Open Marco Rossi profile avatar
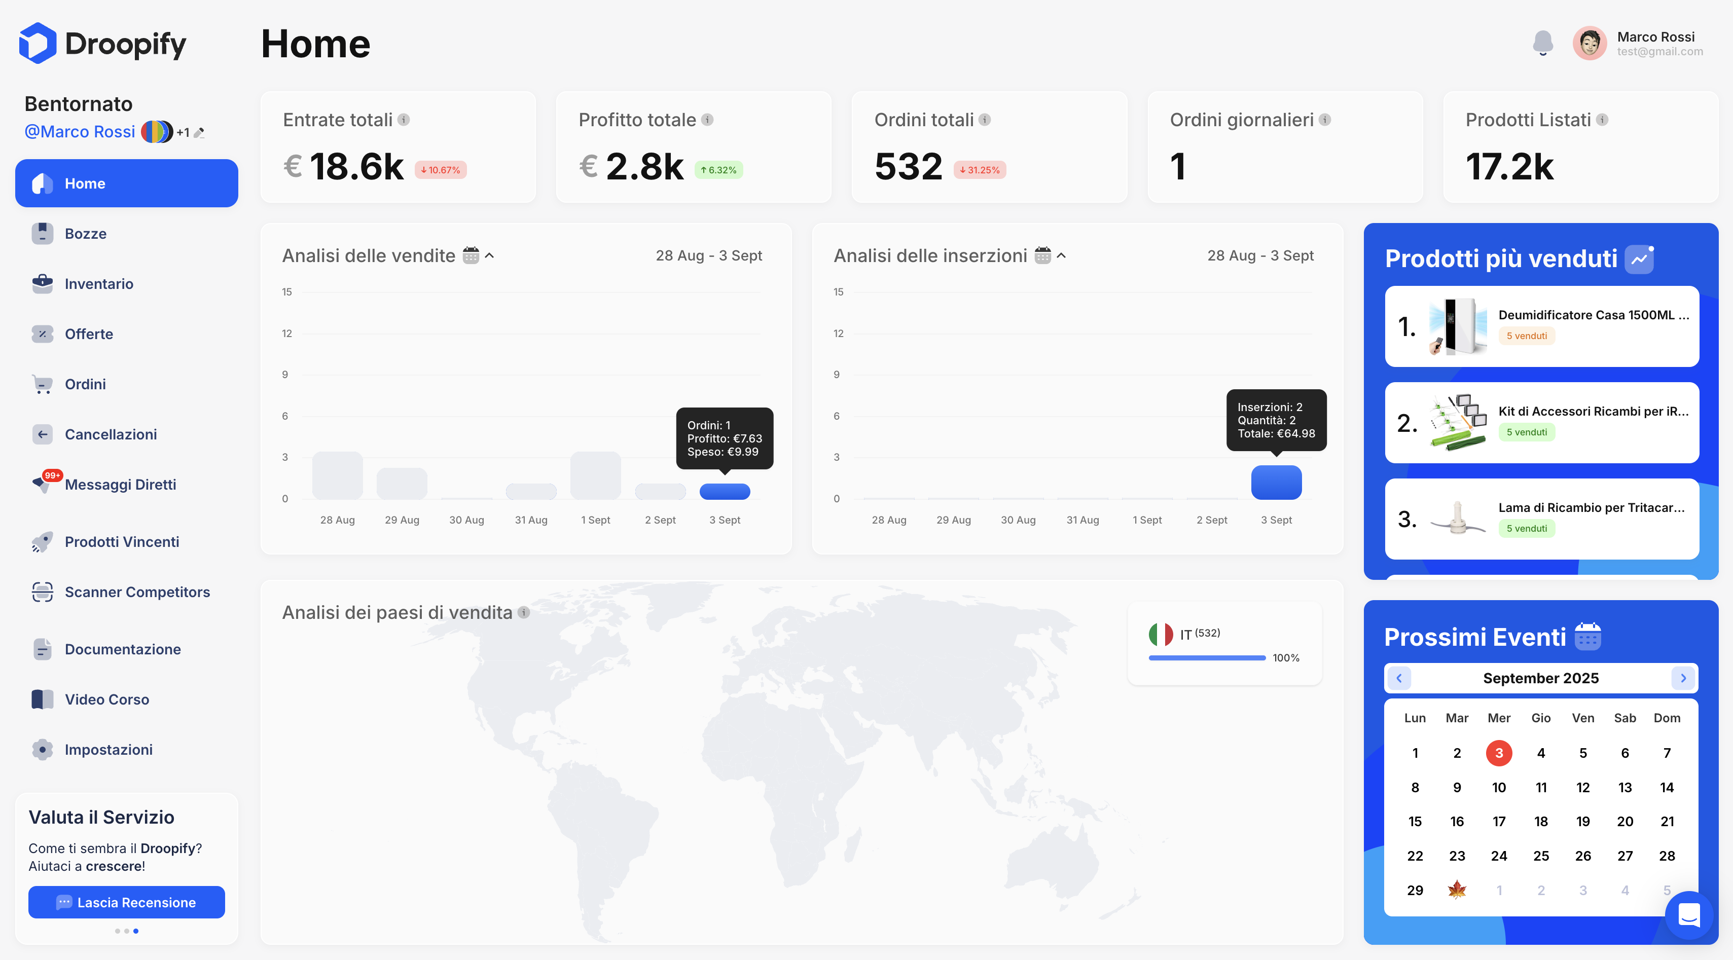Screen dimensions: 1733x960 tap(1590, 43)
